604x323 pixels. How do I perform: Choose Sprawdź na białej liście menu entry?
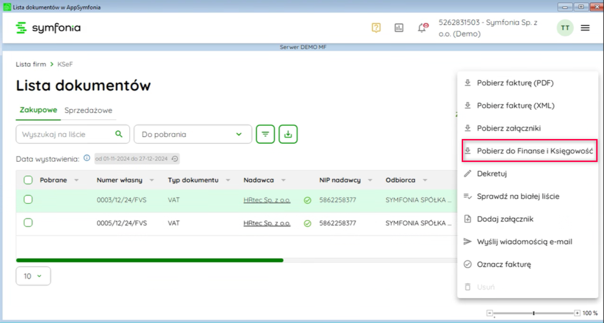pos(518,196)
